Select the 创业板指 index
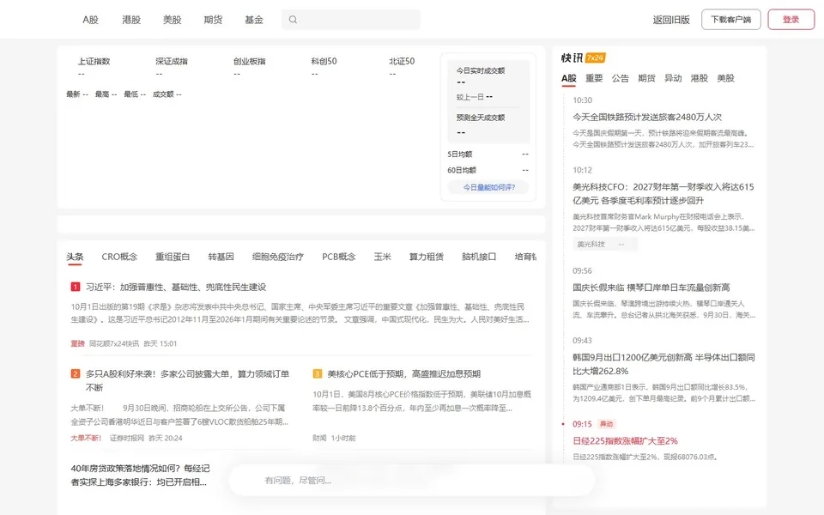824x515 pixels. pos(249,61)
